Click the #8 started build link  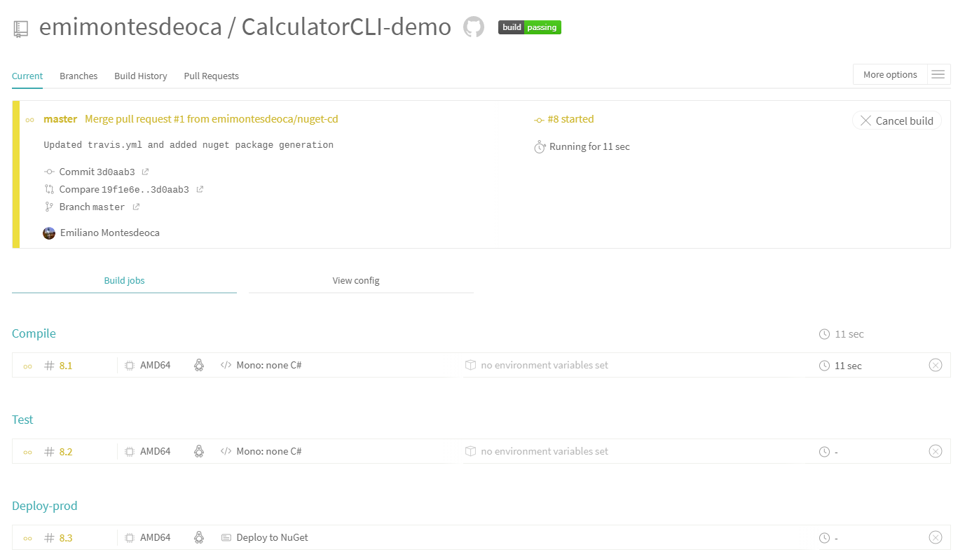[x=570, y=119]
